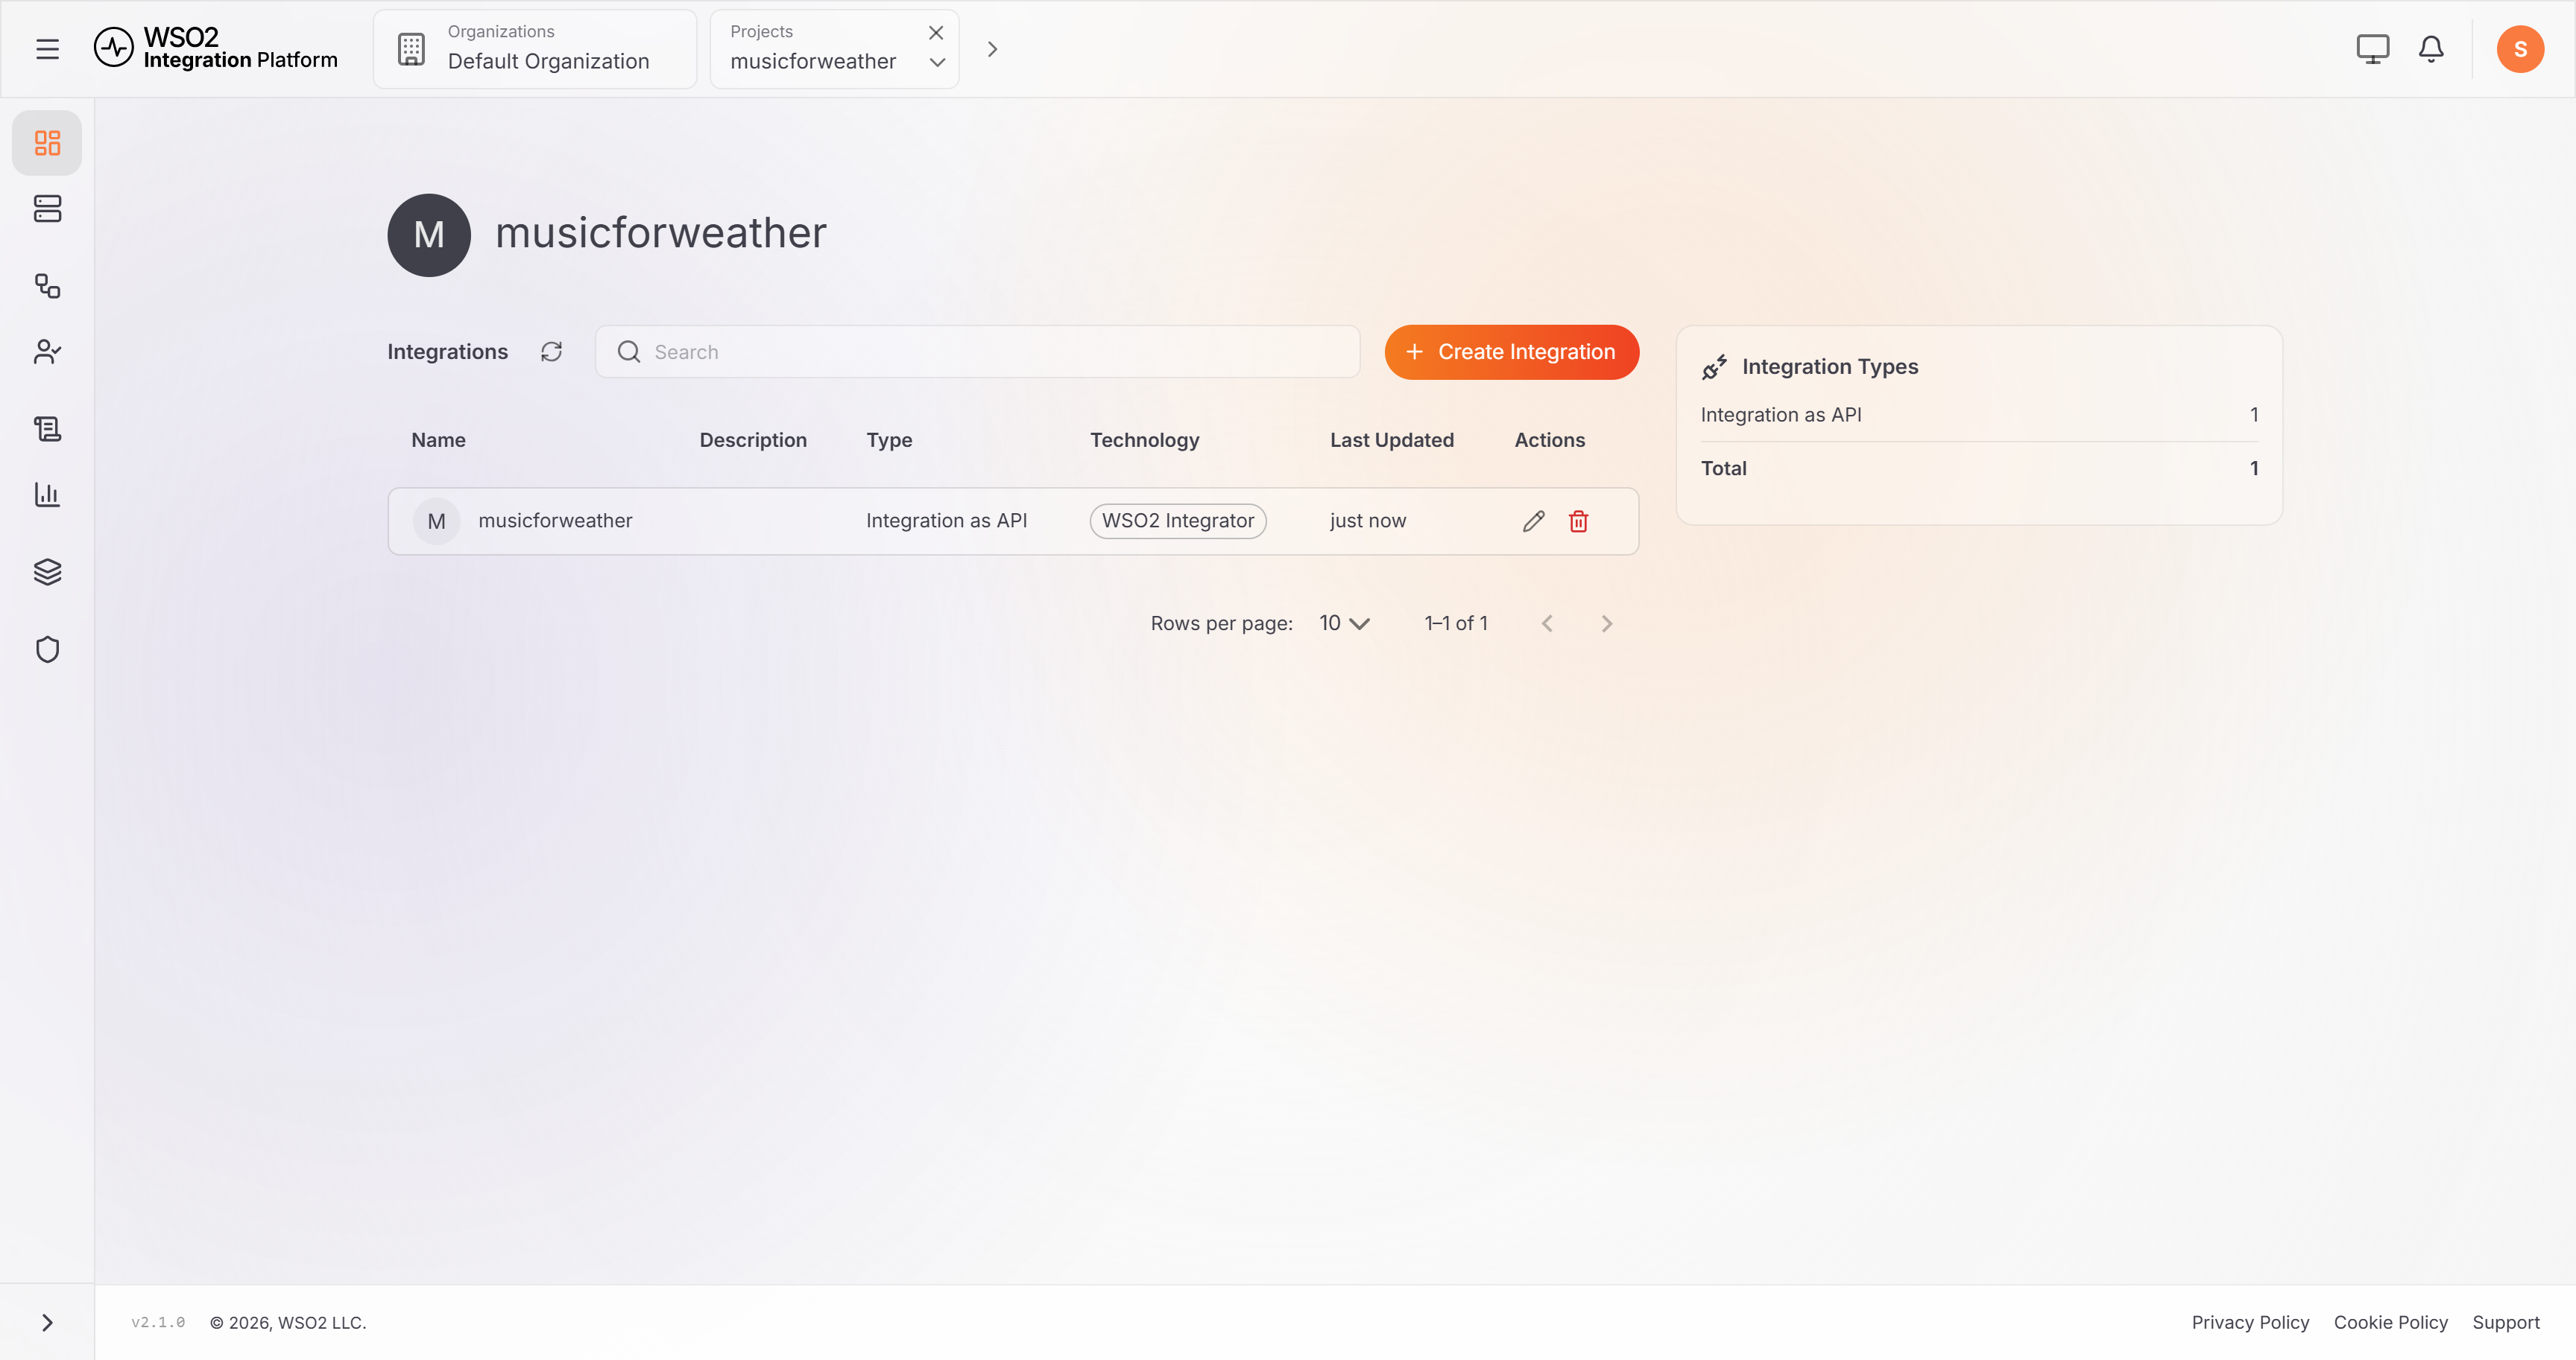
Task: Open the user check sidebar icon
Action: tap(47, 352)
